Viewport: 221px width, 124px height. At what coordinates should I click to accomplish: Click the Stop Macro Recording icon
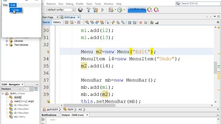tap(146, 22)
